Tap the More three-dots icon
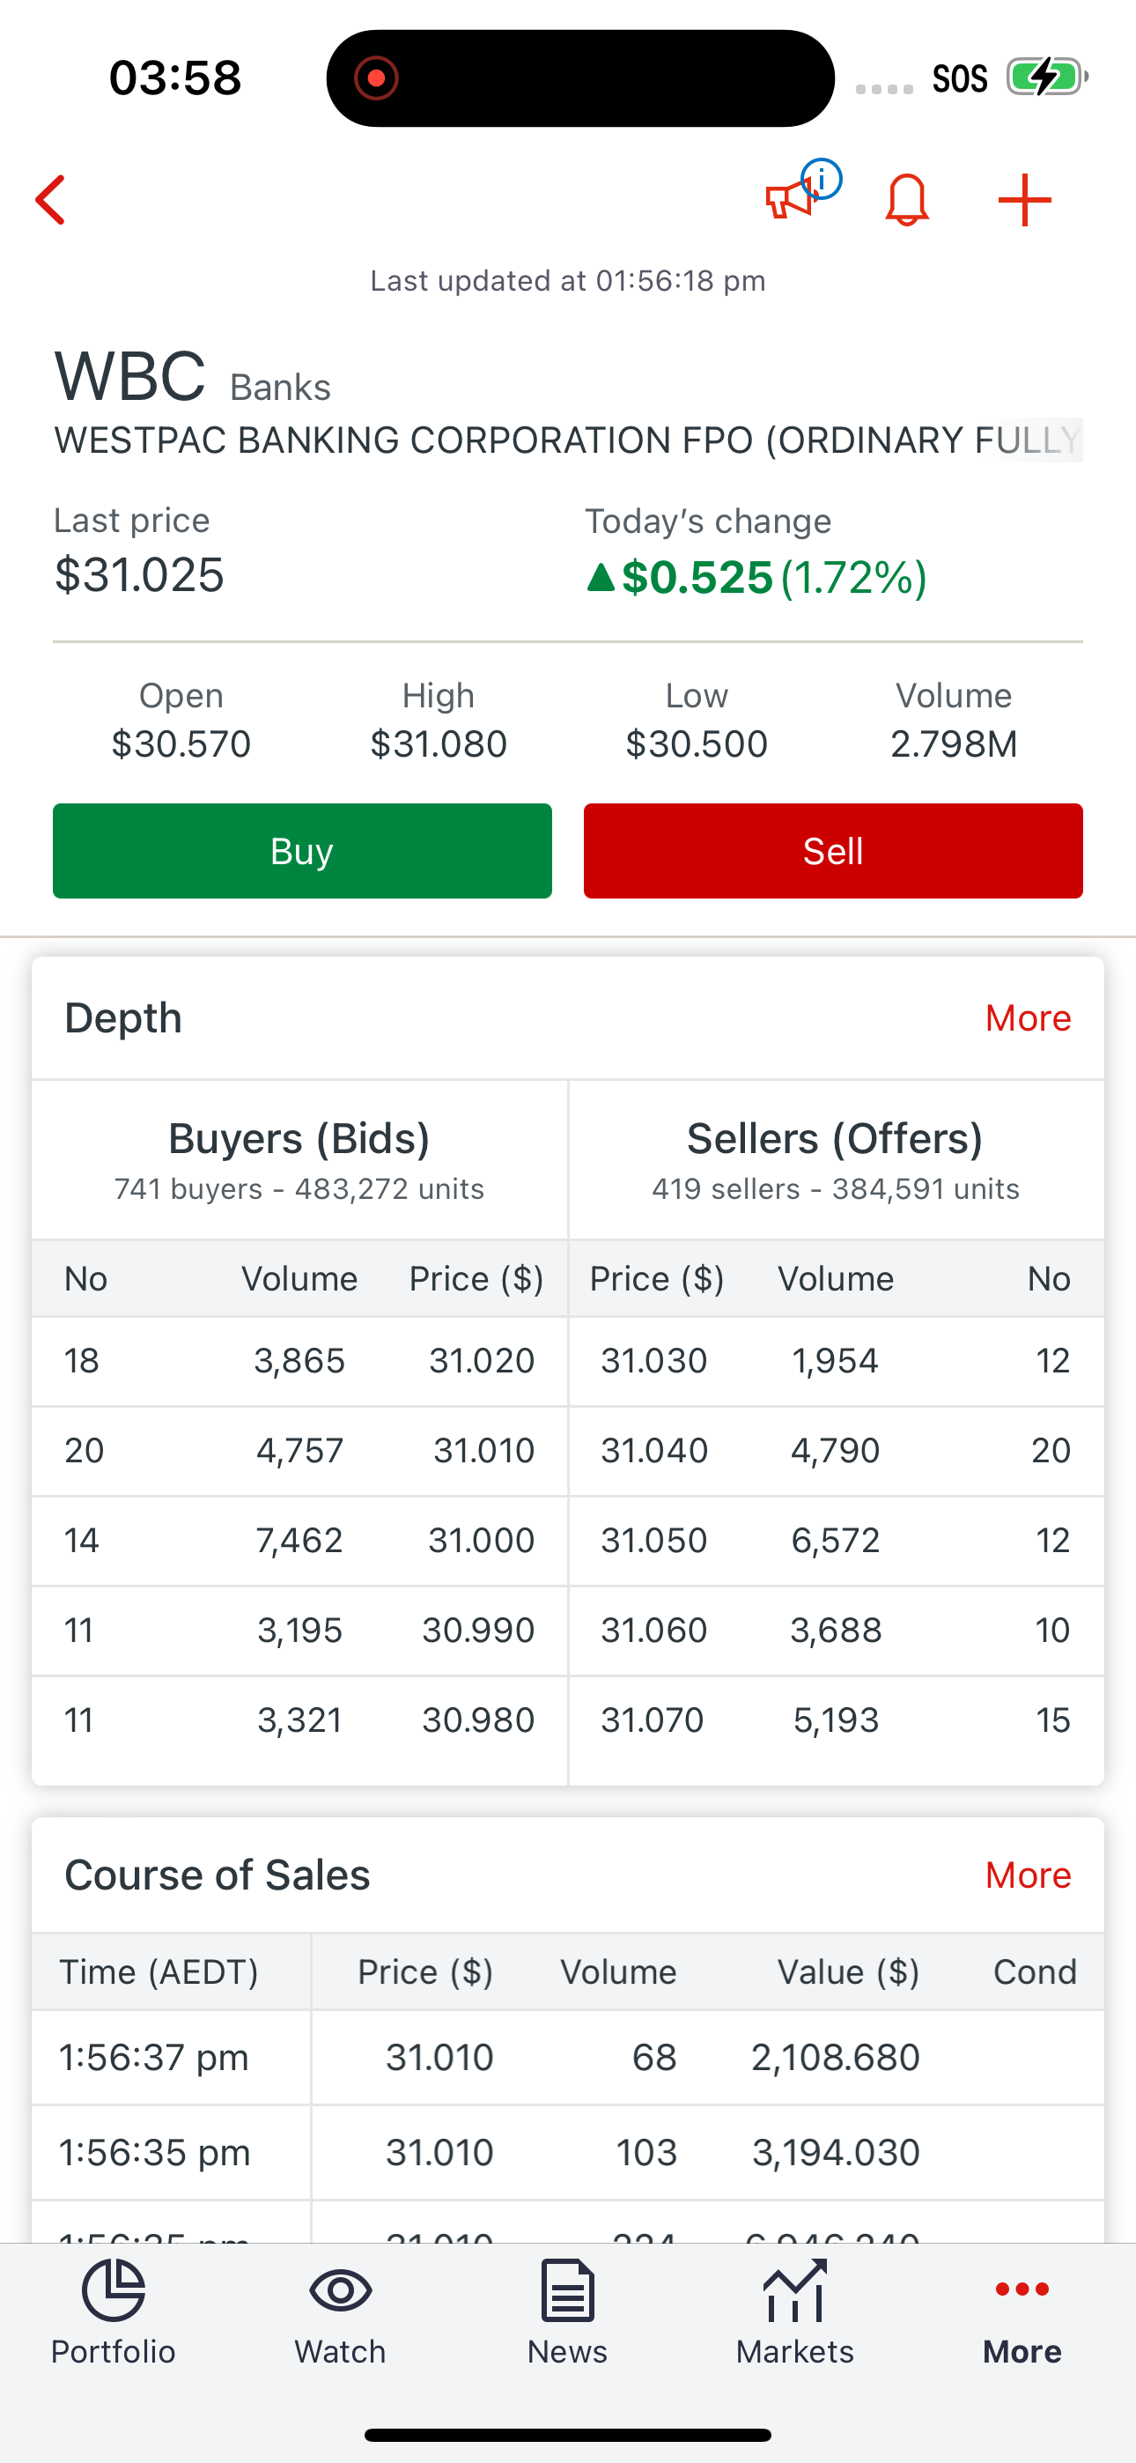Viewport: 1136px width, 2463px height. pyautogui.click(x=1022, y=2289)
